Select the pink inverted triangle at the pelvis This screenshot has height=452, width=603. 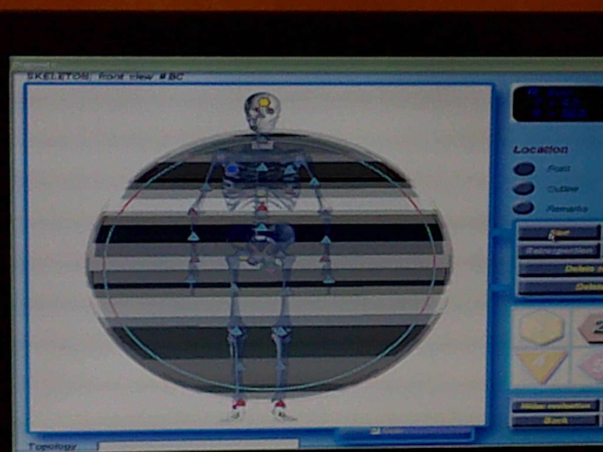[270, 271]
